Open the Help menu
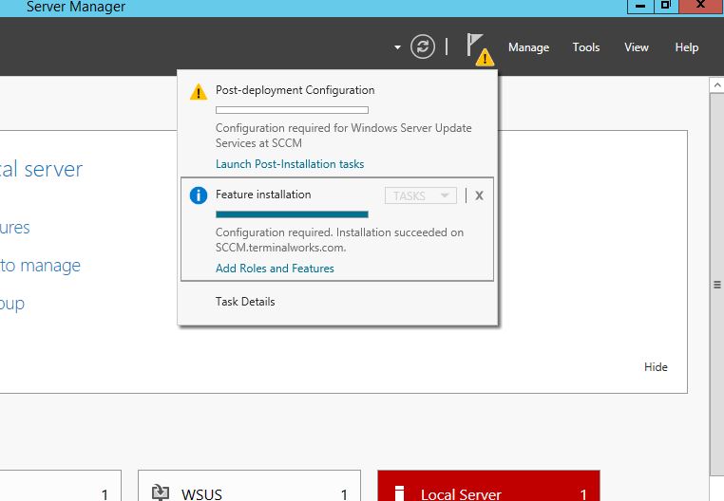 click(x=687, y=47)
